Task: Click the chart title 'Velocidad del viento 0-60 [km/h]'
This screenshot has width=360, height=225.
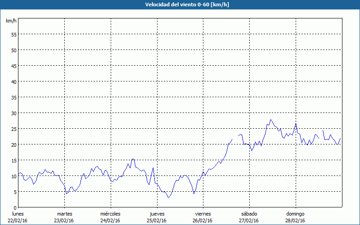Action: [180, 4]
